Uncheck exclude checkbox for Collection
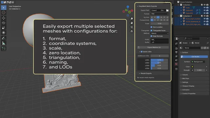 (202, 5)
